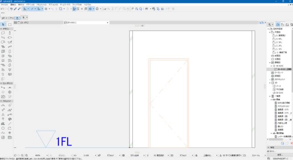293x160 pixels.
Task: Select the Circle/Arc tool in Document toolbox
Action: (3, 128)
